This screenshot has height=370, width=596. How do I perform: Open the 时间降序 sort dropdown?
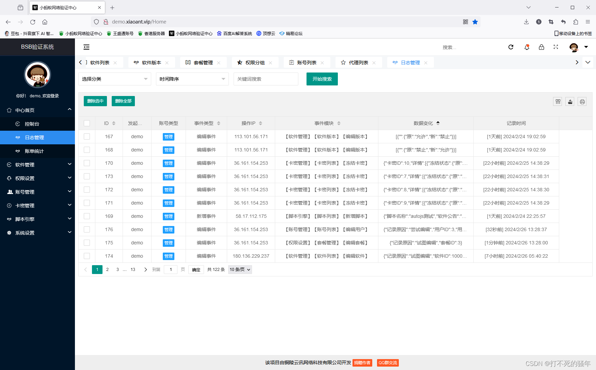(x=192, y=79)
